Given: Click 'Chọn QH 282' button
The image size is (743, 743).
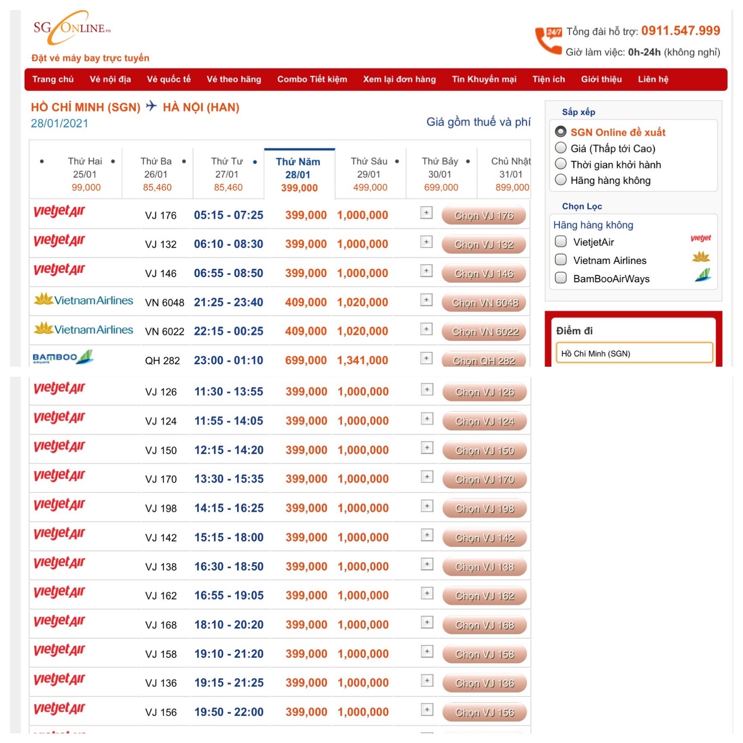Looking at the screenshot, I should point(484,360).
